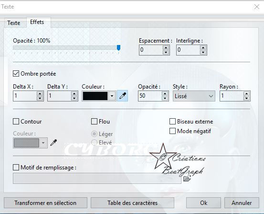Expand the shadow Couleur dropdown arrow
The width and height of the screenshot is (264, 214).
pos(112,96)
